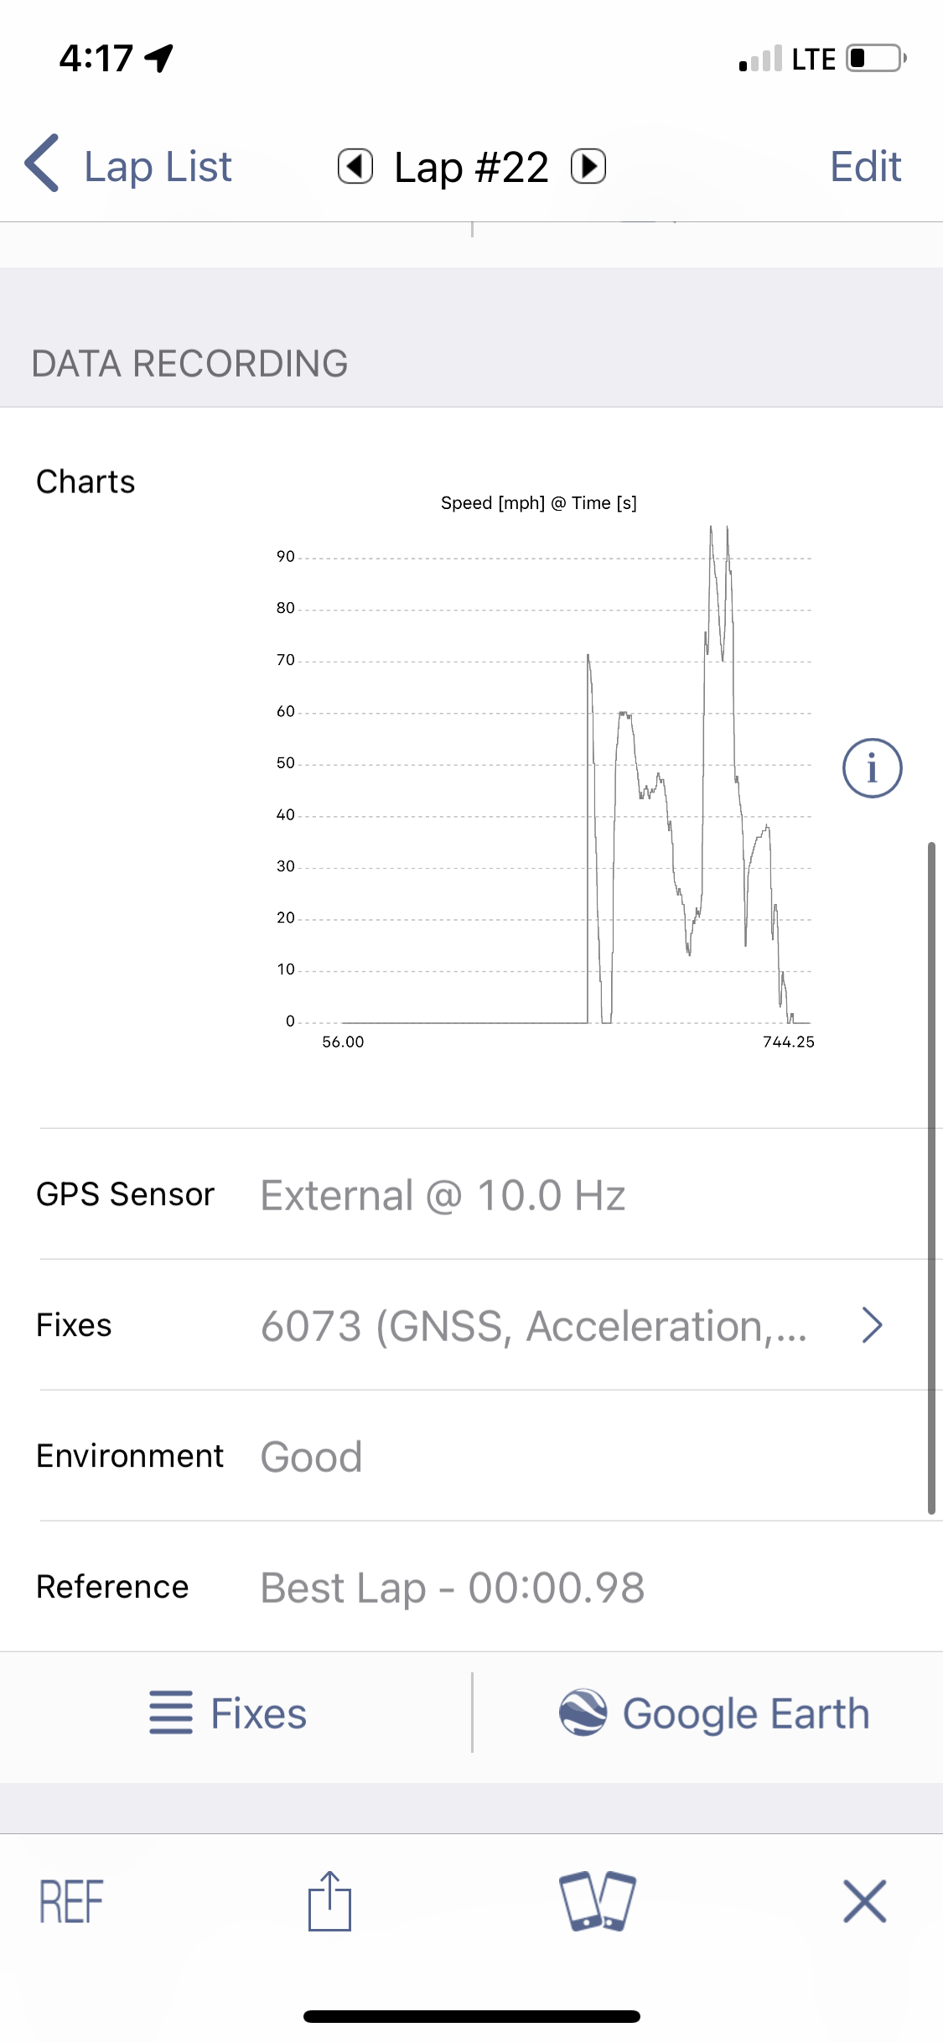
Task: Tap the back chevron arrow icon
Action: [x=42, y=164]
